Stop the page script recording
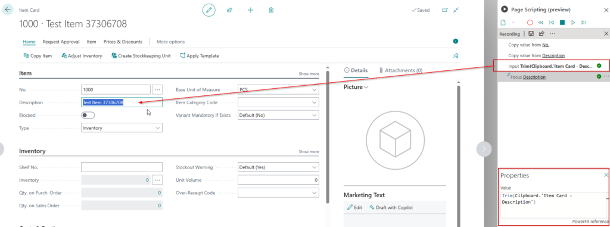This screenshot has width=610, height=227. pos(562,23)
